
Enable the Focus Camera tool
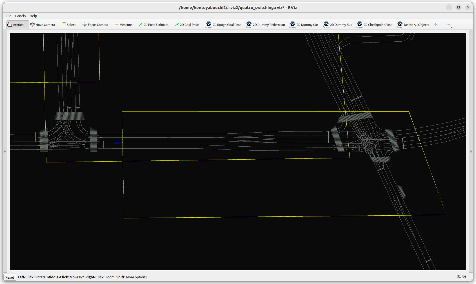coord(95,25)
